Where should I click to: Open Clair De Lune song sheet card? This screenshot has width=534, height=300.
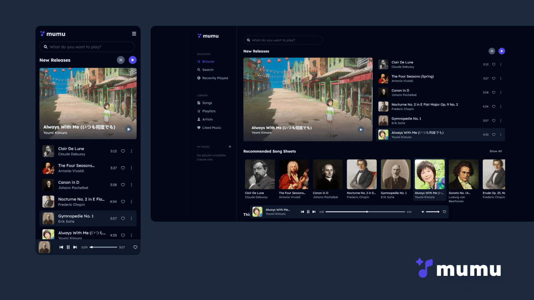pos(260,179)
